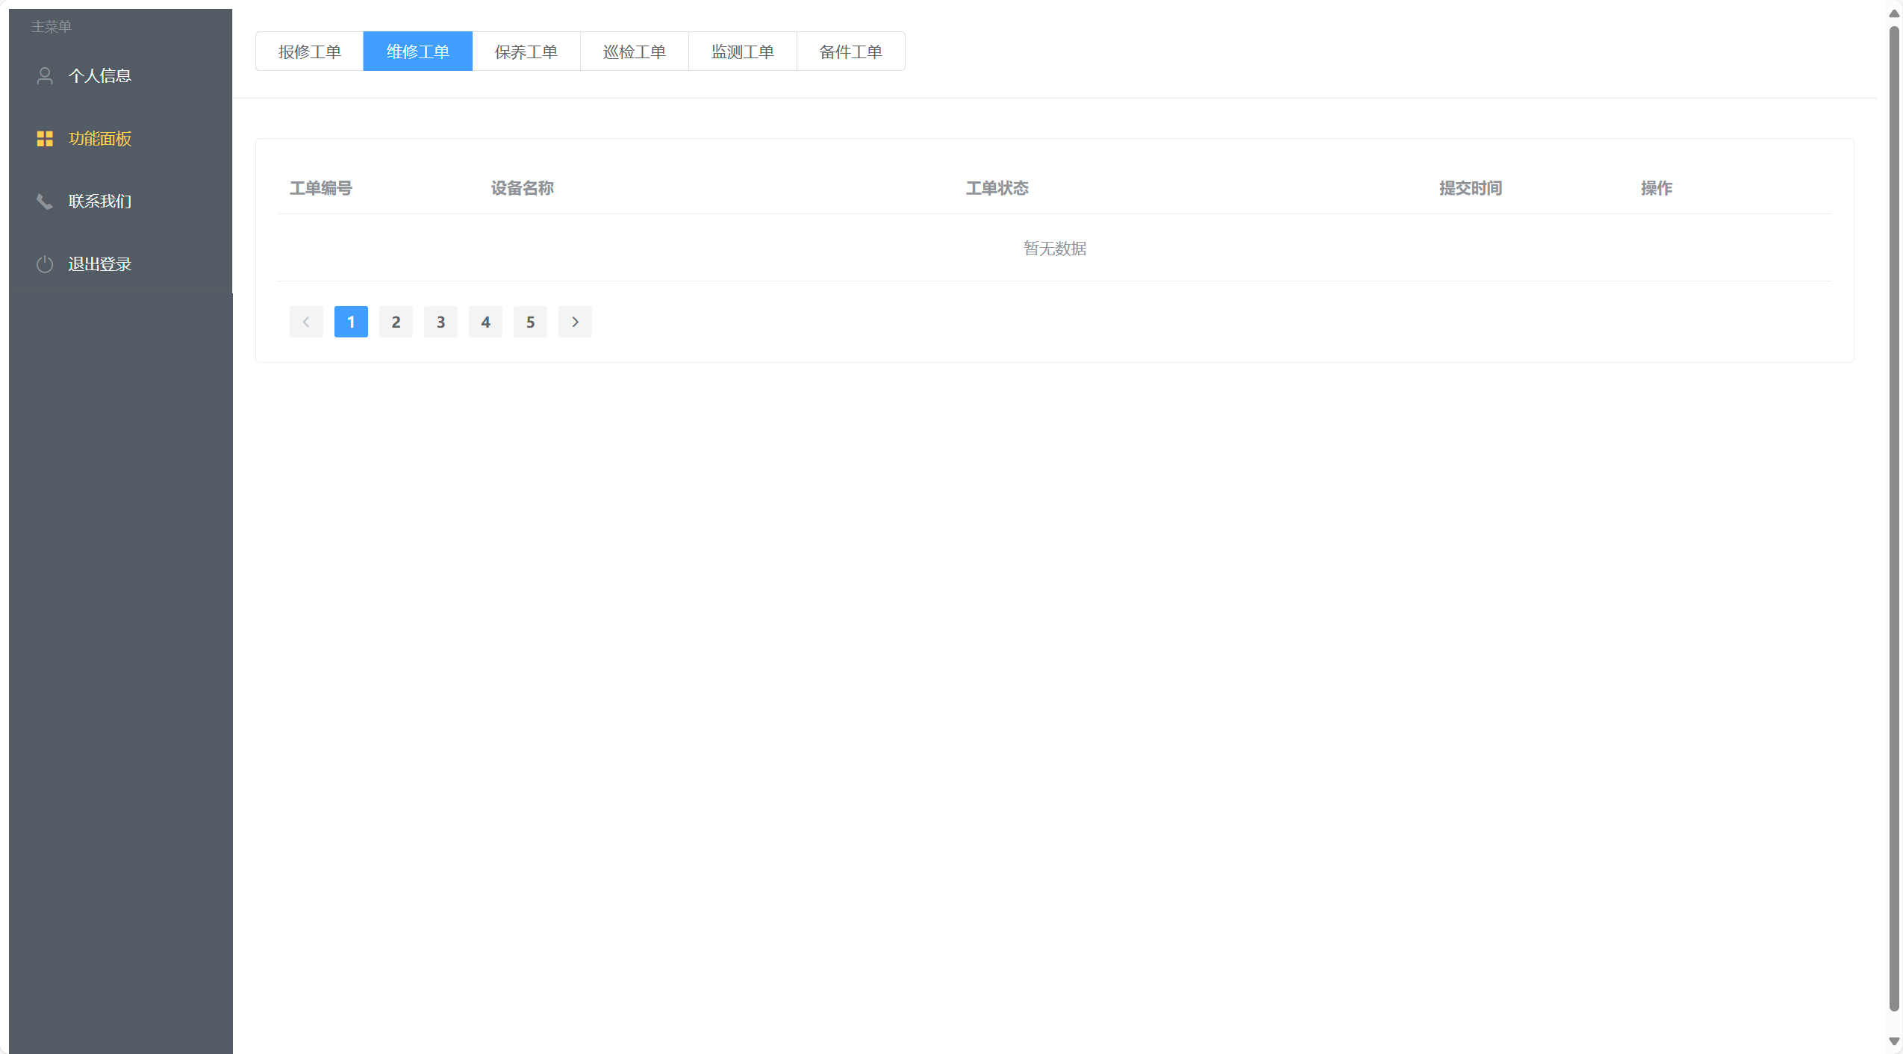This screenshot has height=1054, width=1903.
Task: Click the scrollbar up arrow
Action: [1893, 13]
